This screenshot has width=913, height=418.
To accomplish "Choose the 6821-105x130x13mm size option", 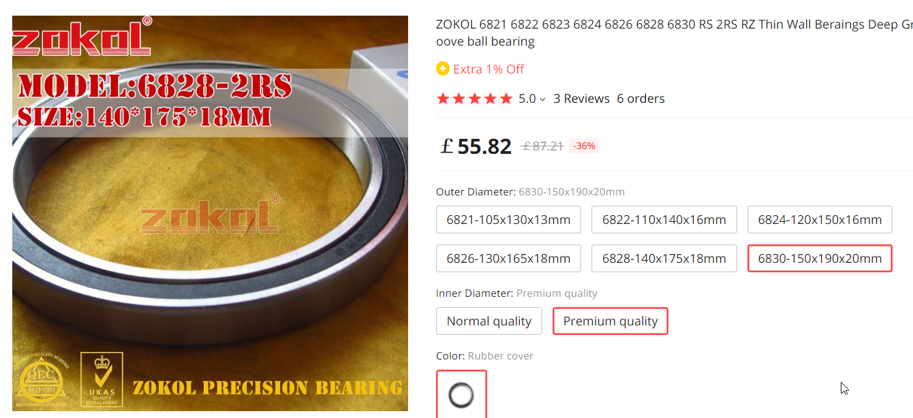I will (508, 220).
